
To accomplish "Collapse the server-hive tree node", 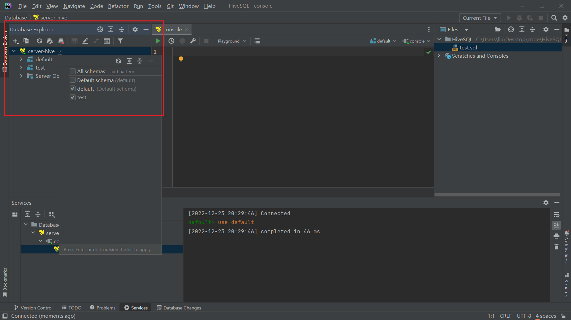I will tap(14, 51).
